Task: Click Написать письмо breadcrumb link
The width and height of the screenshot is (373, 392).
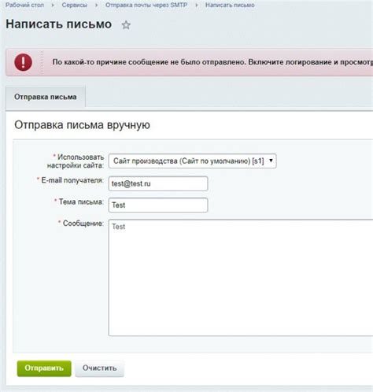Action: [230, 5]
